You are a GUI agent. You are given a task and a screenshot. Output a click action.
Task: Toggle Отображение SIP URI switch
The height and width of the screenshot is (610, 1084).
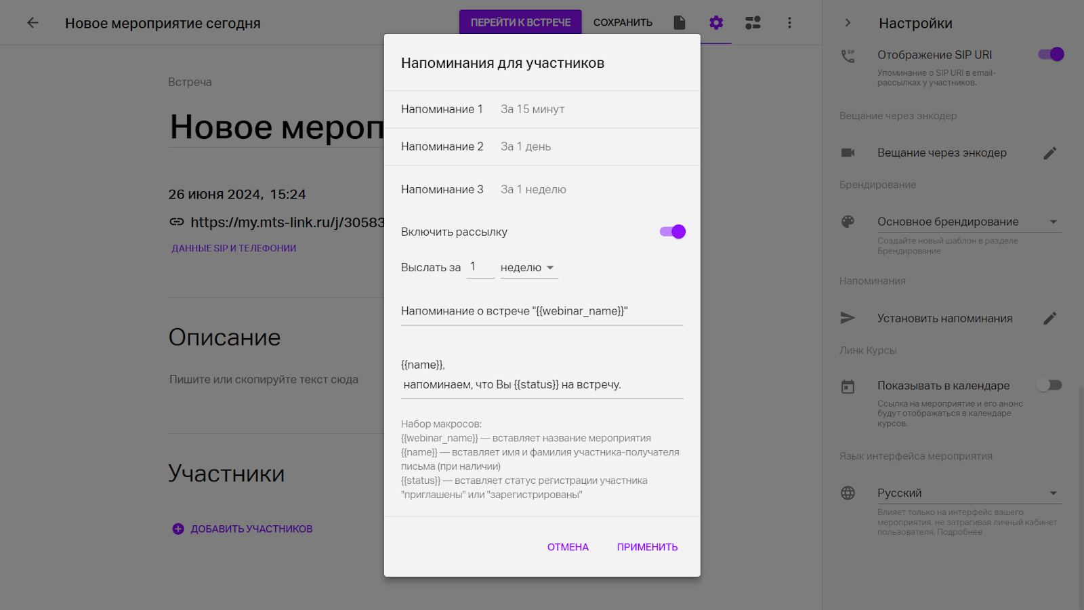coord(1051,55)
